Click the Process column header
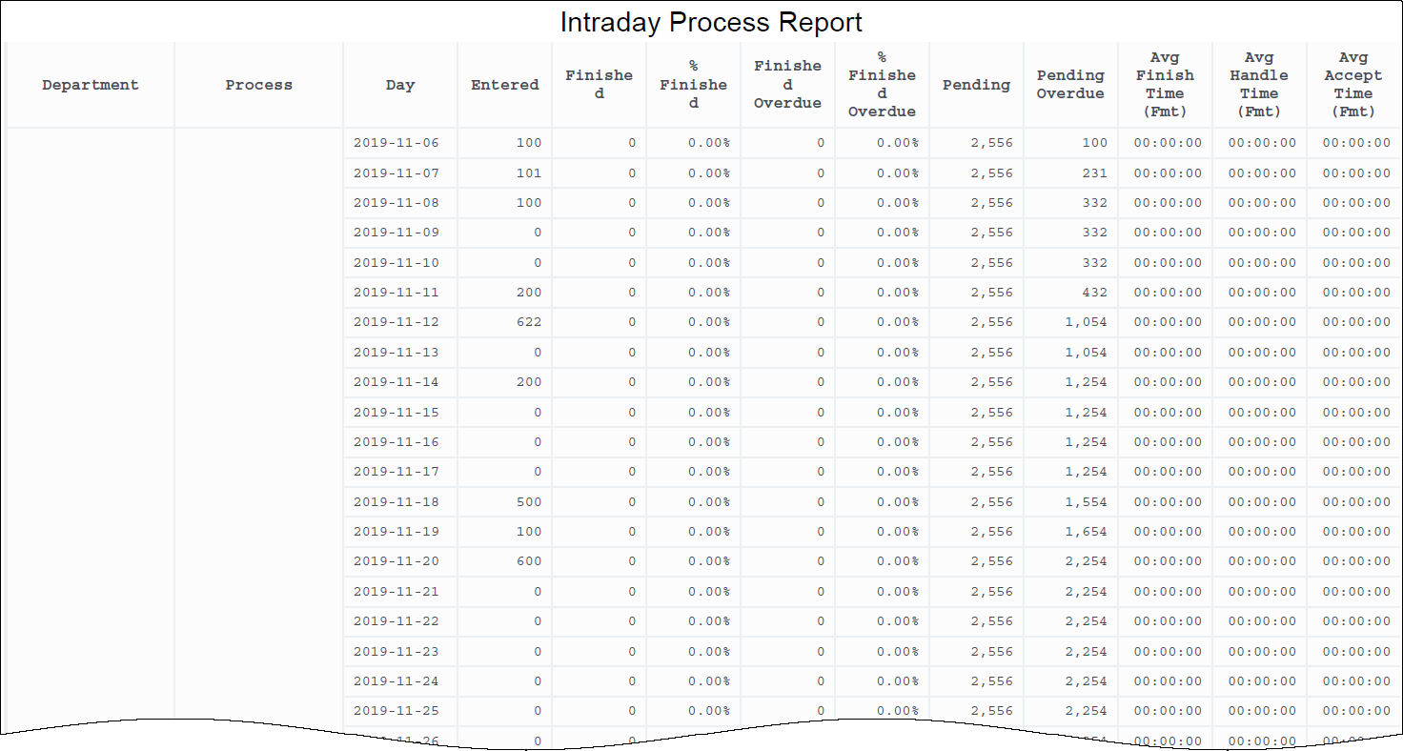Viewport: 1403px width, 751px height. [x=258, y=85]
